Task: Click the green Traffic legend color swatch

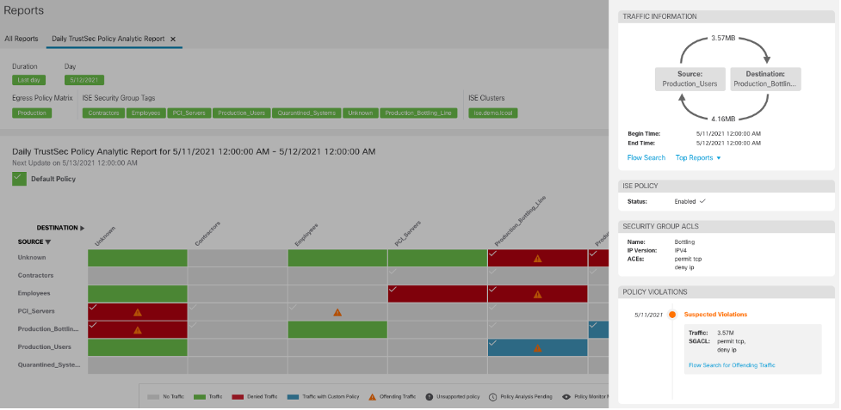Action: pyautogui.click(x=201, y=396)
